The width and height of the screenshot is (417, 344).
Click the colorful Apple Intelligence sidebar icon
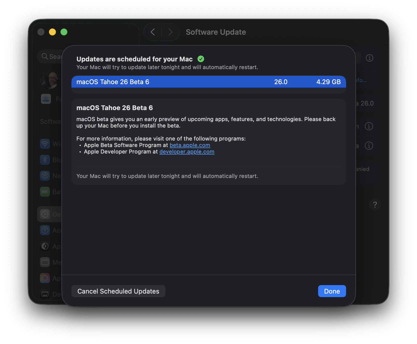[45, 278]
